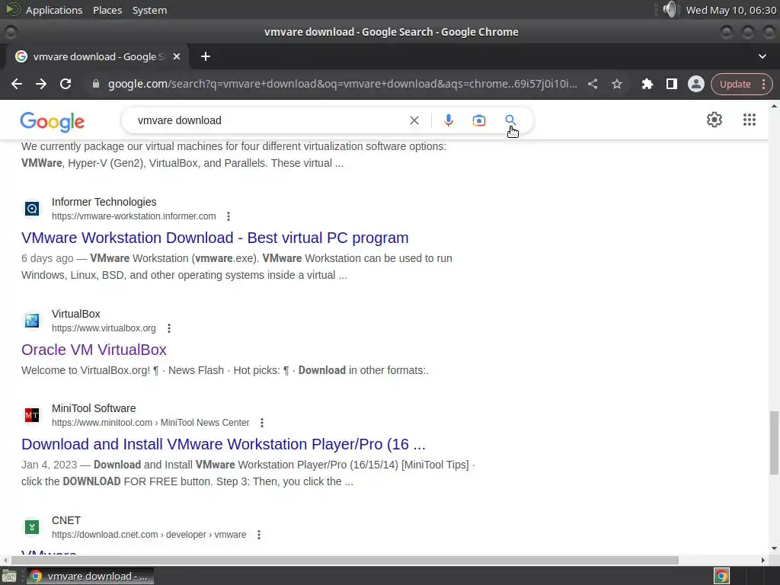
Task: Submit search with the magnifier icon
Action: [x=510, y=120]
